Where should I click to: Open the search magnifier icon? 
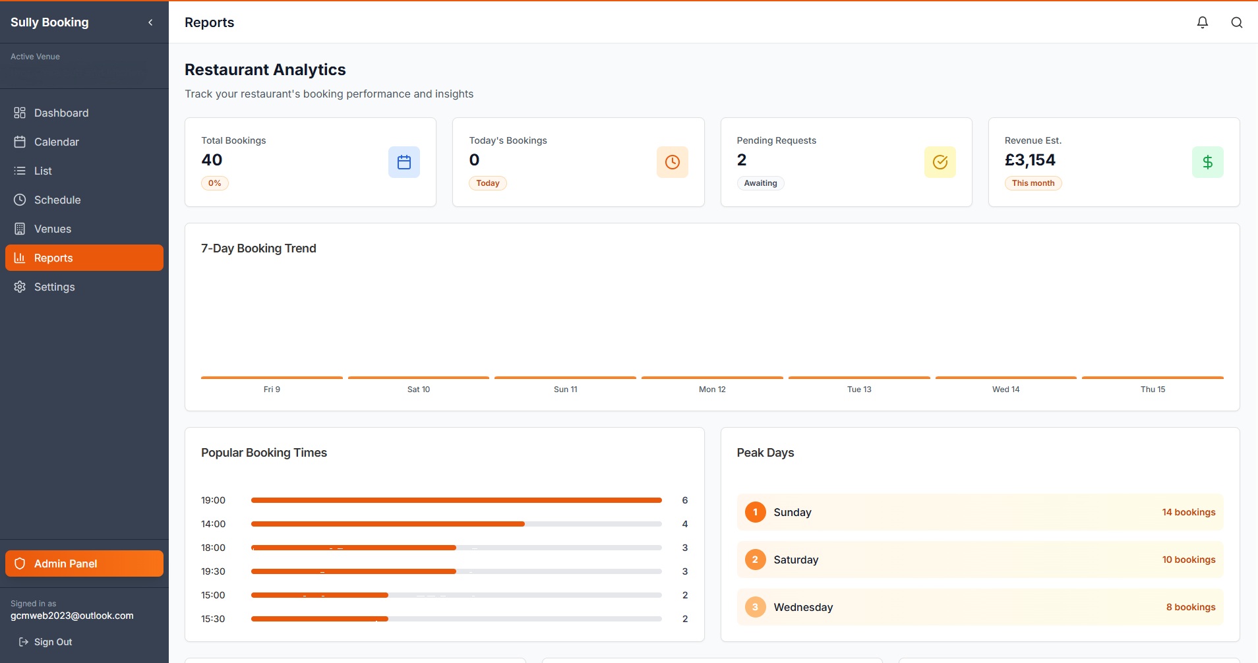1237,22
